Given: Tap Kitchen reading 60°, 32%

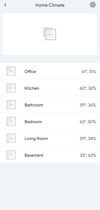Looking at the screenshot, I should [x=88, y=88].
